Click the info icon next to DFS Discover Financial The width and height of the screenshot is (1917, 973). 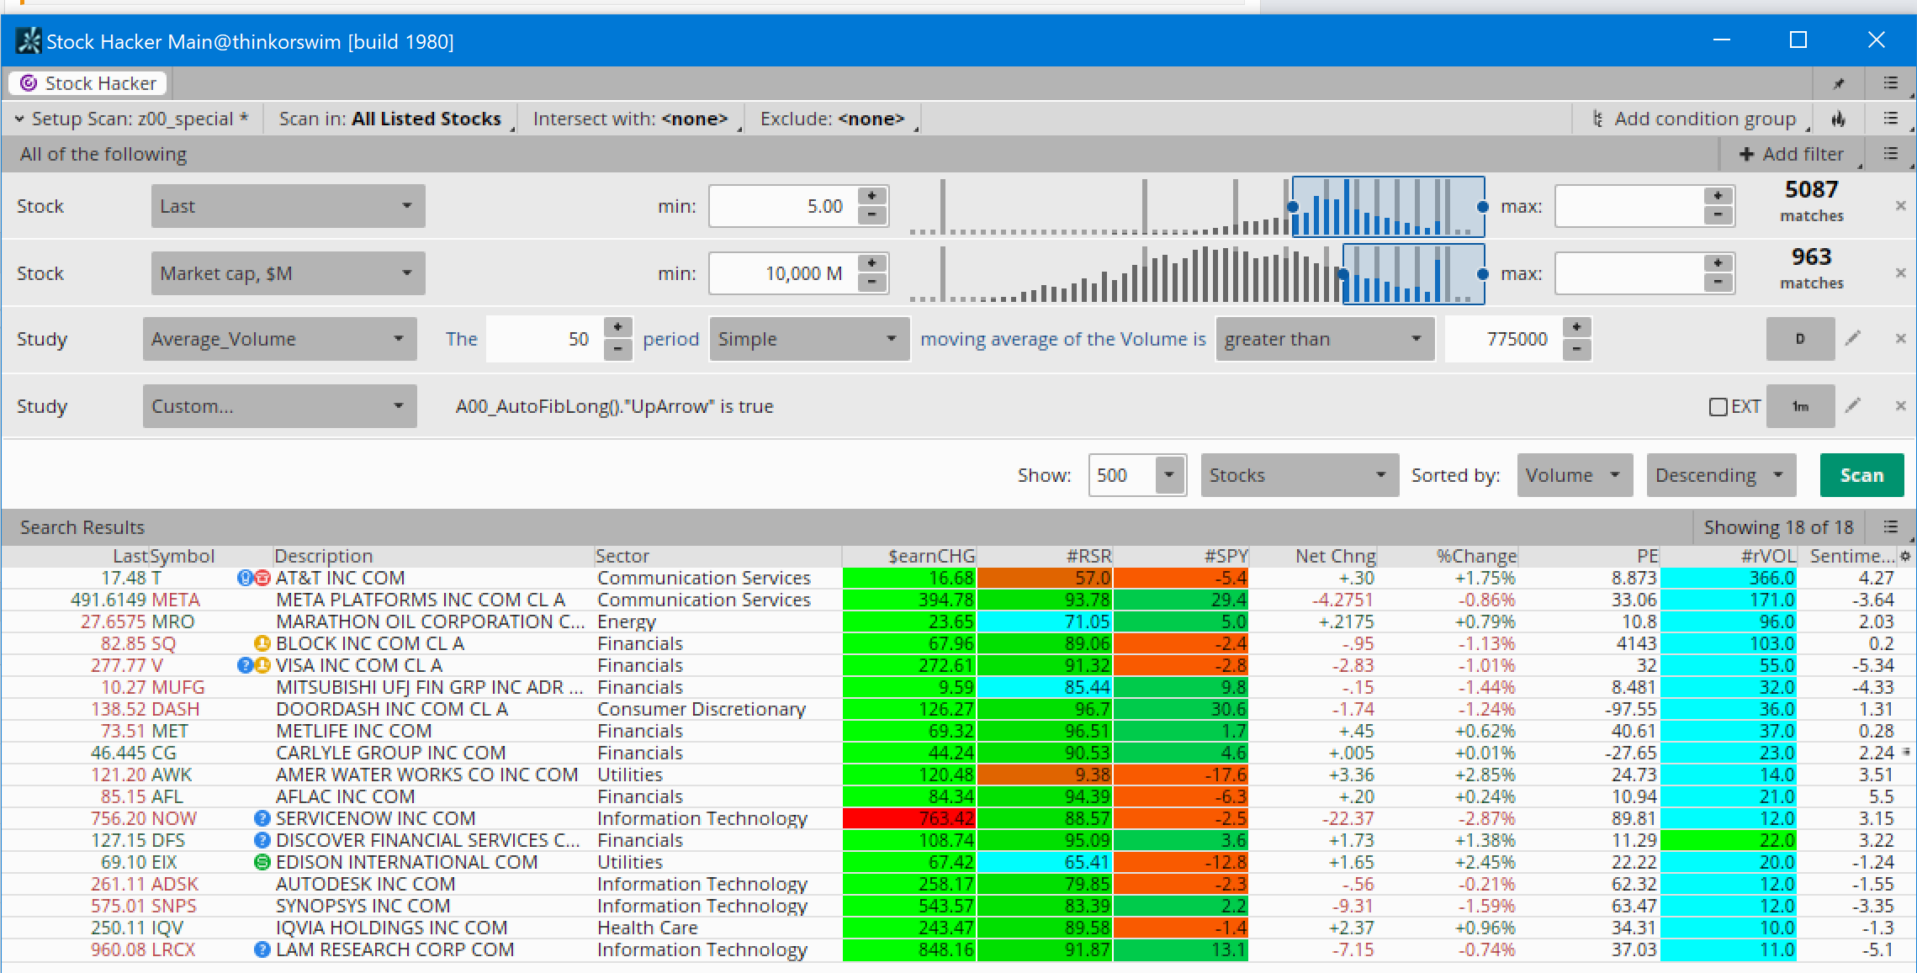pos(262,840)
